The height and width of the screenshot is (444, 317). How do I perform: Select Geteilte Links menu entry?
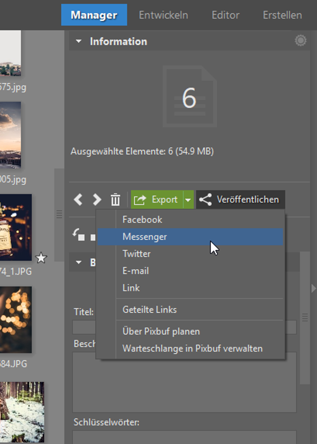[149, 310]
